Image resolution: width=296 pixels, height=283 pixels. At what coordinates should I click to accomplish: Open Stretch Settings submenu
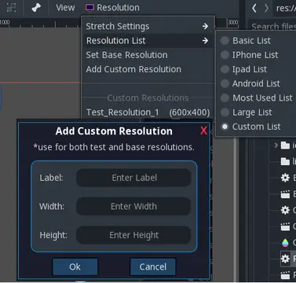point(148,26)
